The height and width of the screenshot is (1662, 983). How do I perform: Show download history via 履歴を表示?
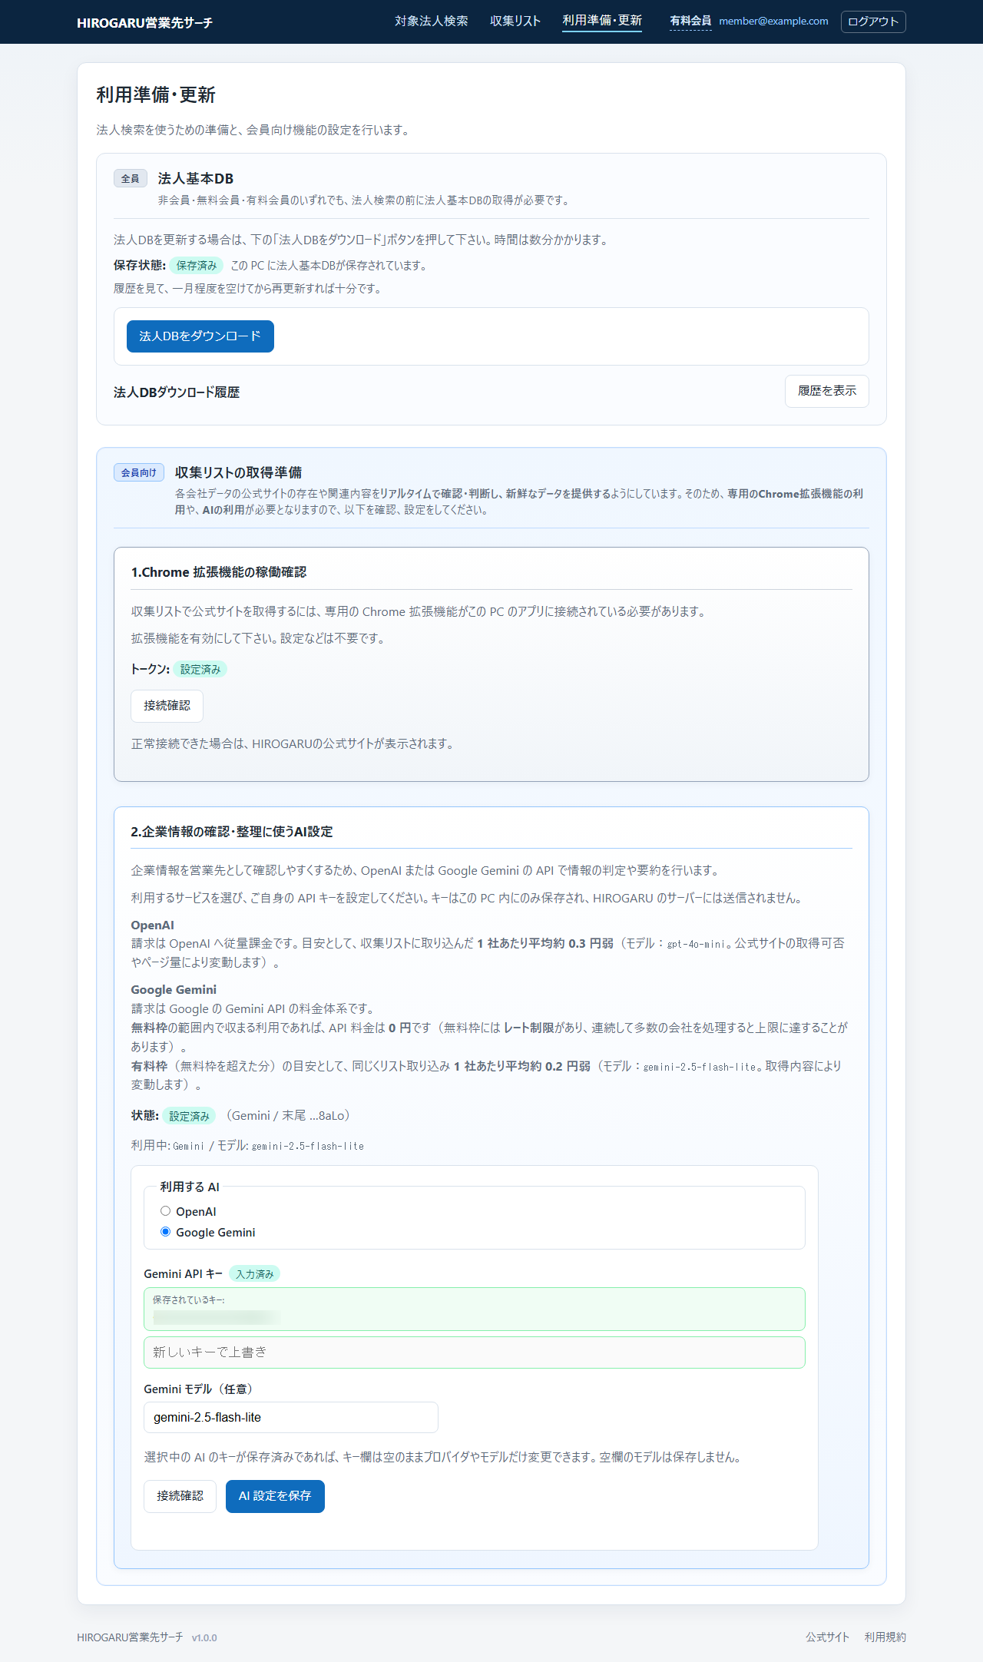826,391
